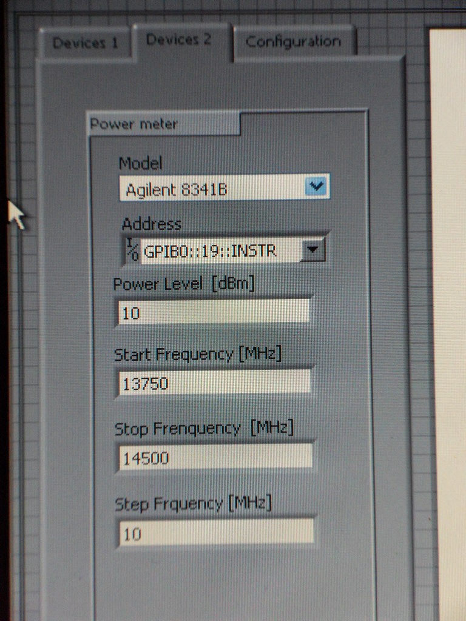Click the Address label text
Screen dimensions: 466x621
(x=152, y=224)
